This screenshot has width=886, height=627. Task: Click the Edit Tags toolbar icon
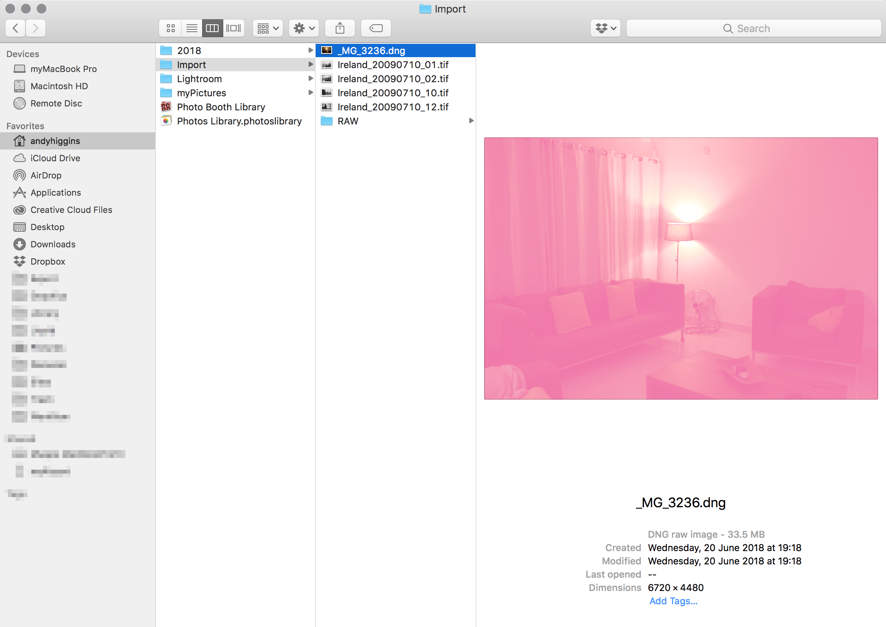(376, 28)
